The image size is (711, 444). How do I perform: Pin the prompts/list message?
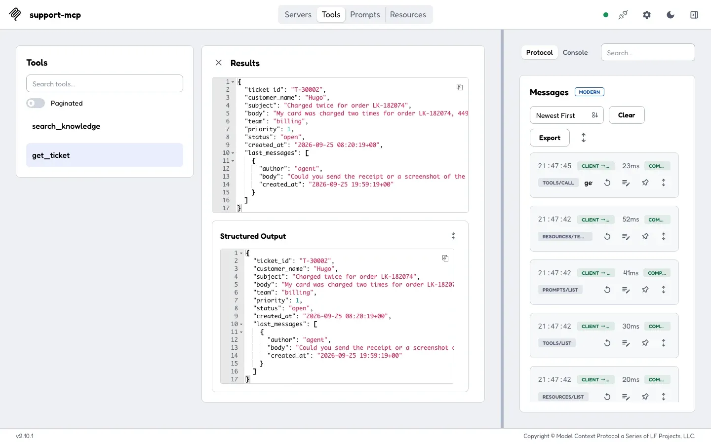pos(645,290)
